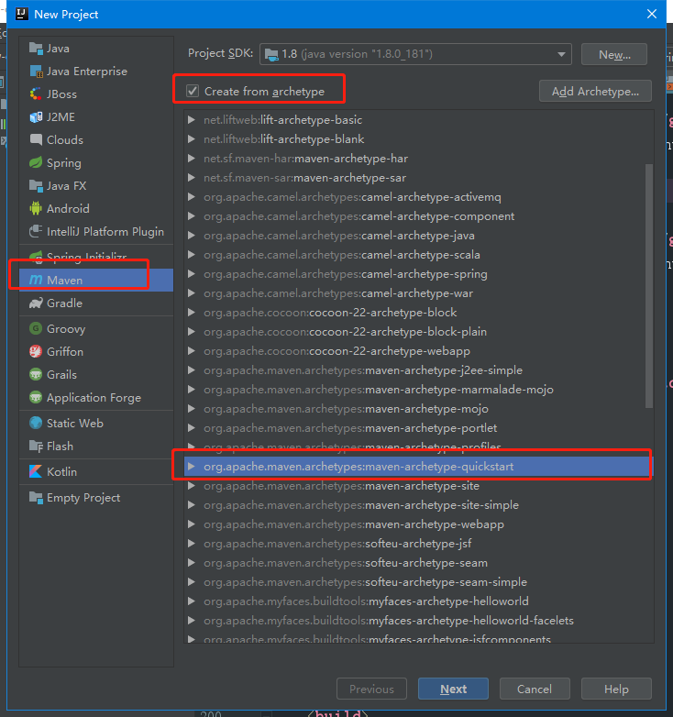Screen dimensions: 673x717
Task: Click the Static Web globe icon
Action: click(x=36, y=423)
